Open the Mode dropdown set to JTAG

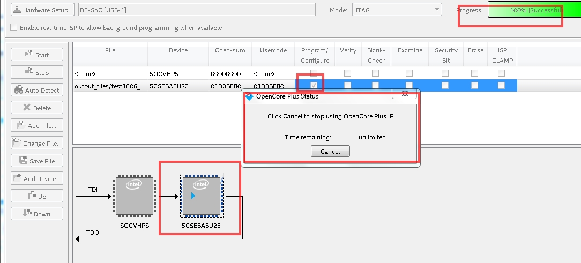coord(397,10)
